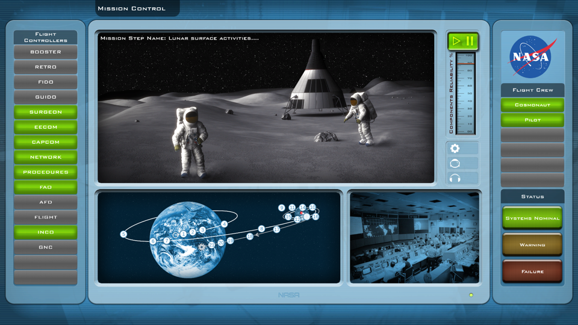Image resolution: width=578 pixels, height=325 pixels.
Task: Select mission step 8 on trajectory map
Action: click(x=261, y=229)
